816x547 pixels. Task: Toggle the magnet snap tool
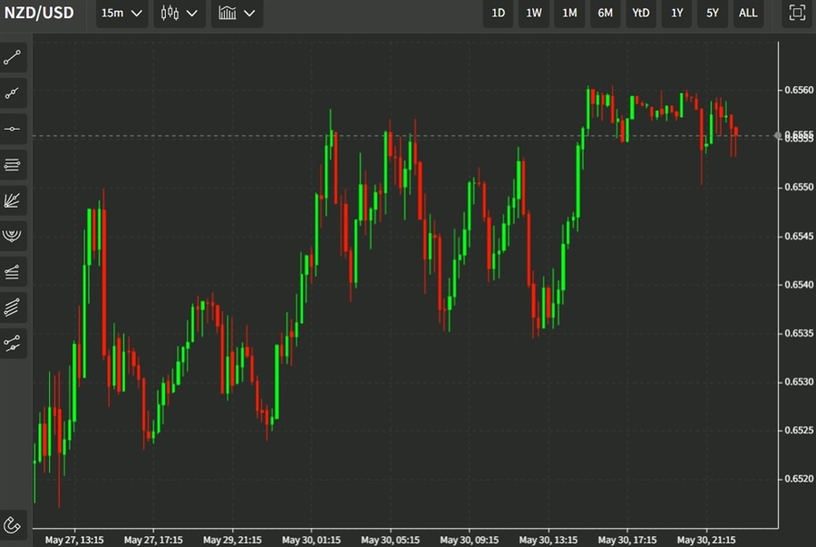(x=13, y=525)
